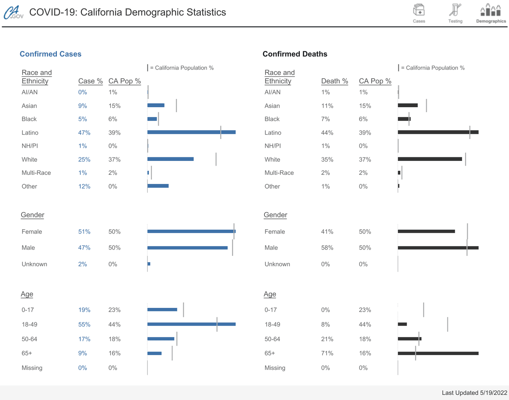Click the 18-49 age cases bar
The width and height of the screenshot is (509, 400).
point(191,324)
